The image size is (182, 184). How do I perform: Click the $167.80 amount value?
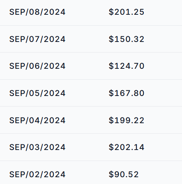(x=126, y=93)
